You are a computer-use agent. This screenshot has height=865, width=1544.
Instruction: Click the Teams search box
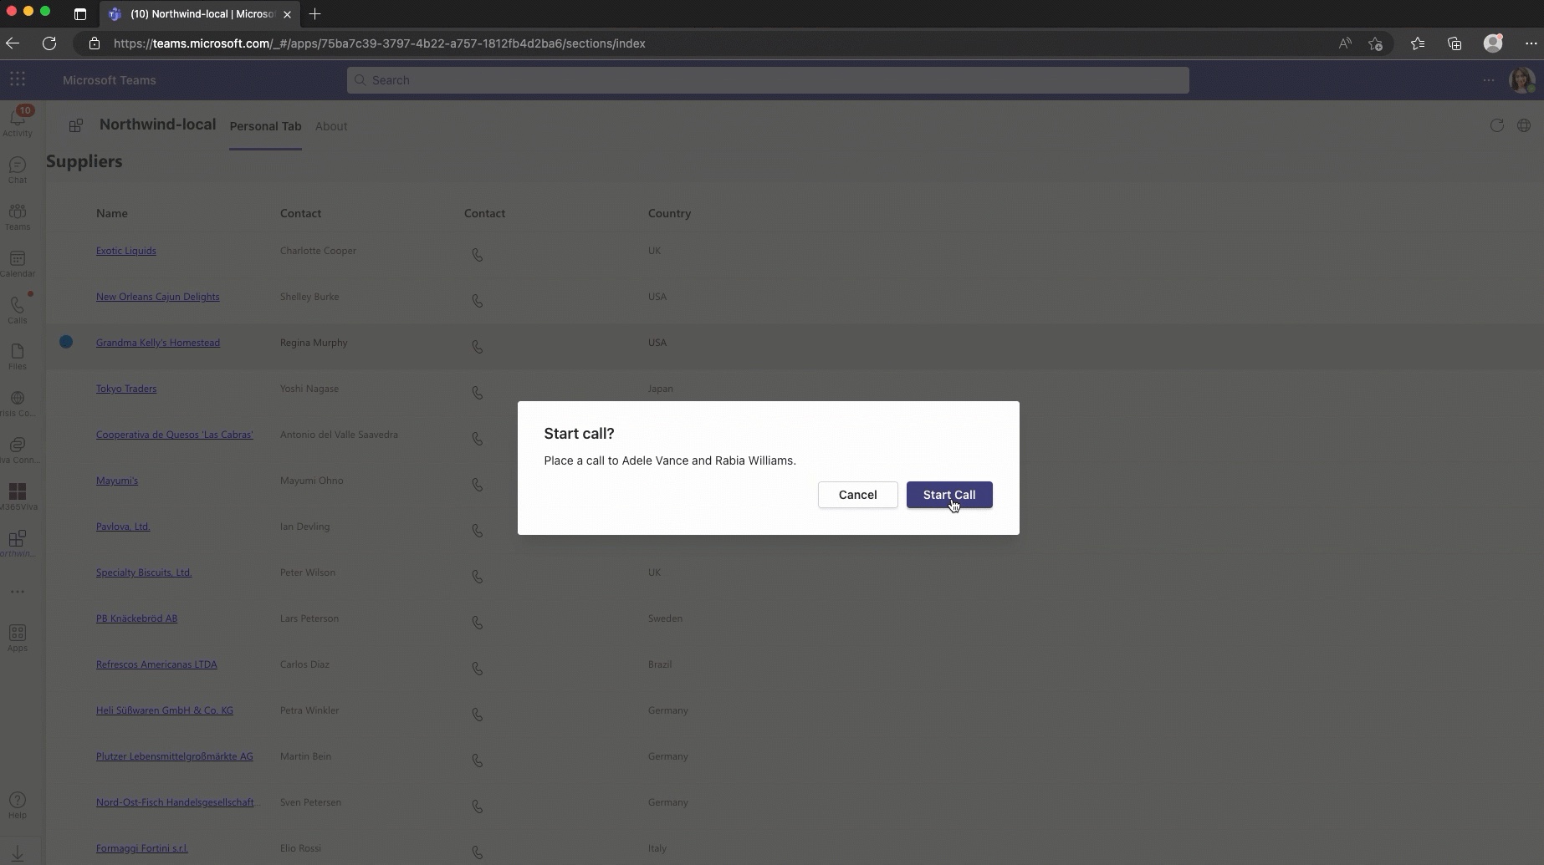pyautogui.click(x=768, y=80)
